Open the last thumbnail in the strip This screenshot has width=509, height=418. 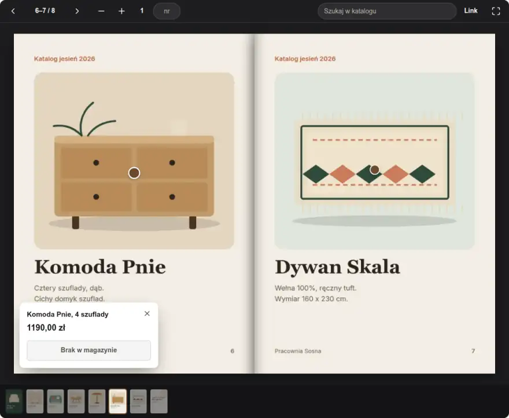(x=159, y=401)
